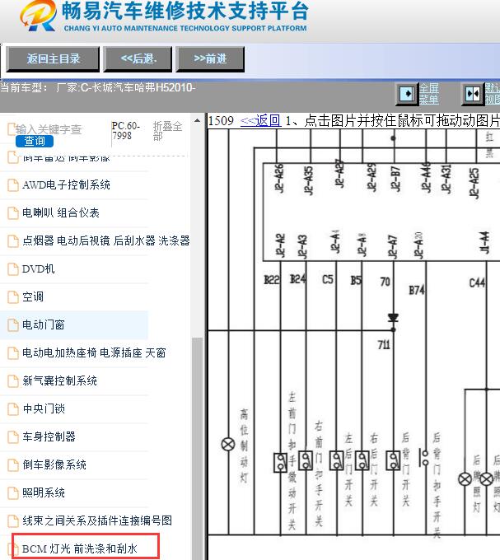Open the 点烟器 电动后视镜 后刮水器 洗涤器 entry

pos(105,240)
